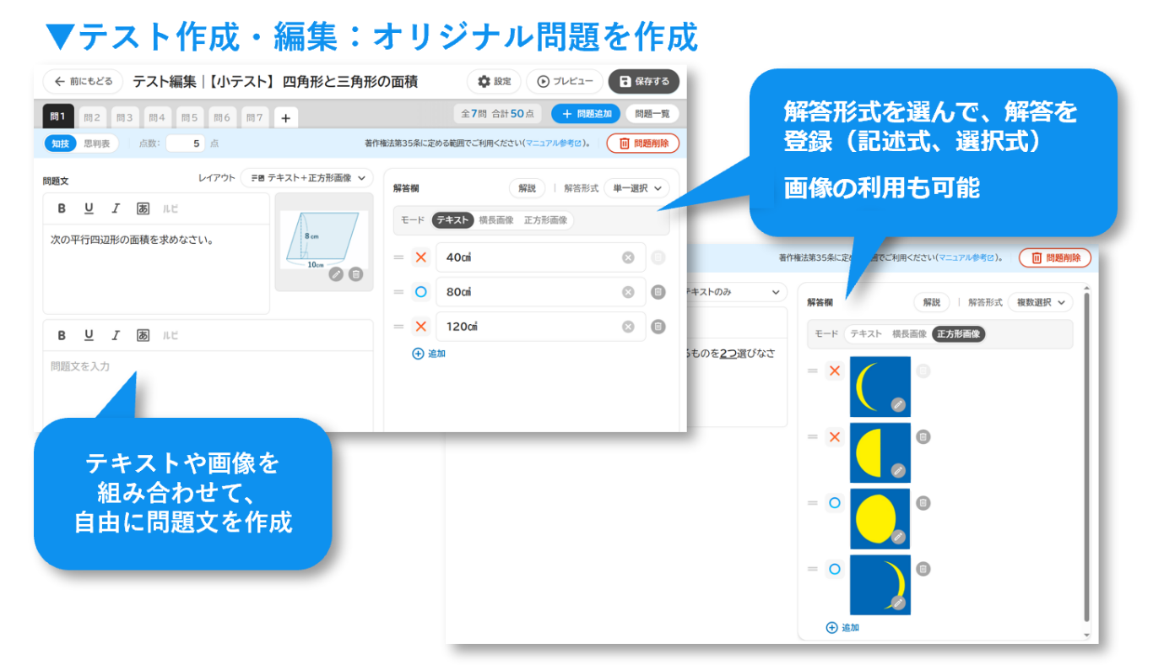Open the レイアウト dropdown showing テキスト+正方形画像
Image resolution: width=1153 pixels, height=671 pixels.
pyautogui.click(x=307, y=178)
